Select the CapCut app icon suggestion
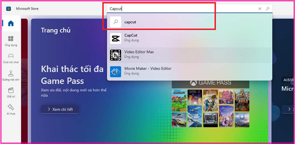 point(116,38)
